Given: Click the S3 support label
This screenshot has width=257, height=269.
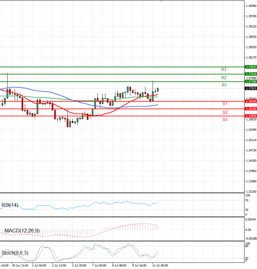Looking at the screenshot, I should (x=225, y=120).
